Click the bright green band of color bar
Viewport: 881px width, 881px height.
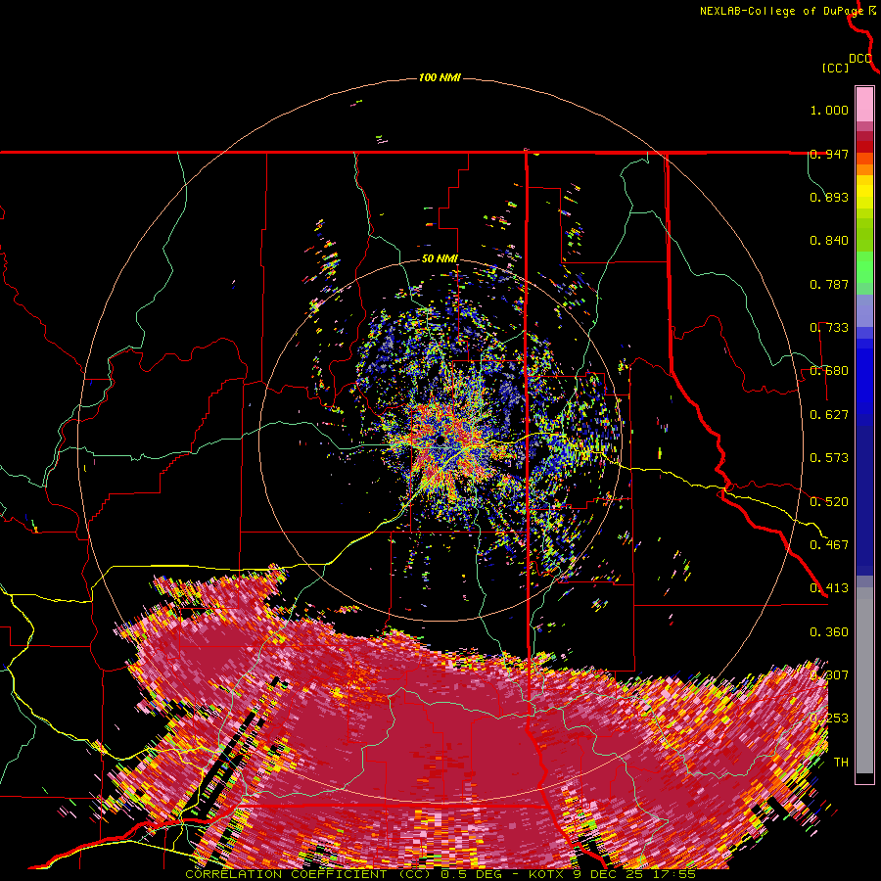[x=864, y=267]
